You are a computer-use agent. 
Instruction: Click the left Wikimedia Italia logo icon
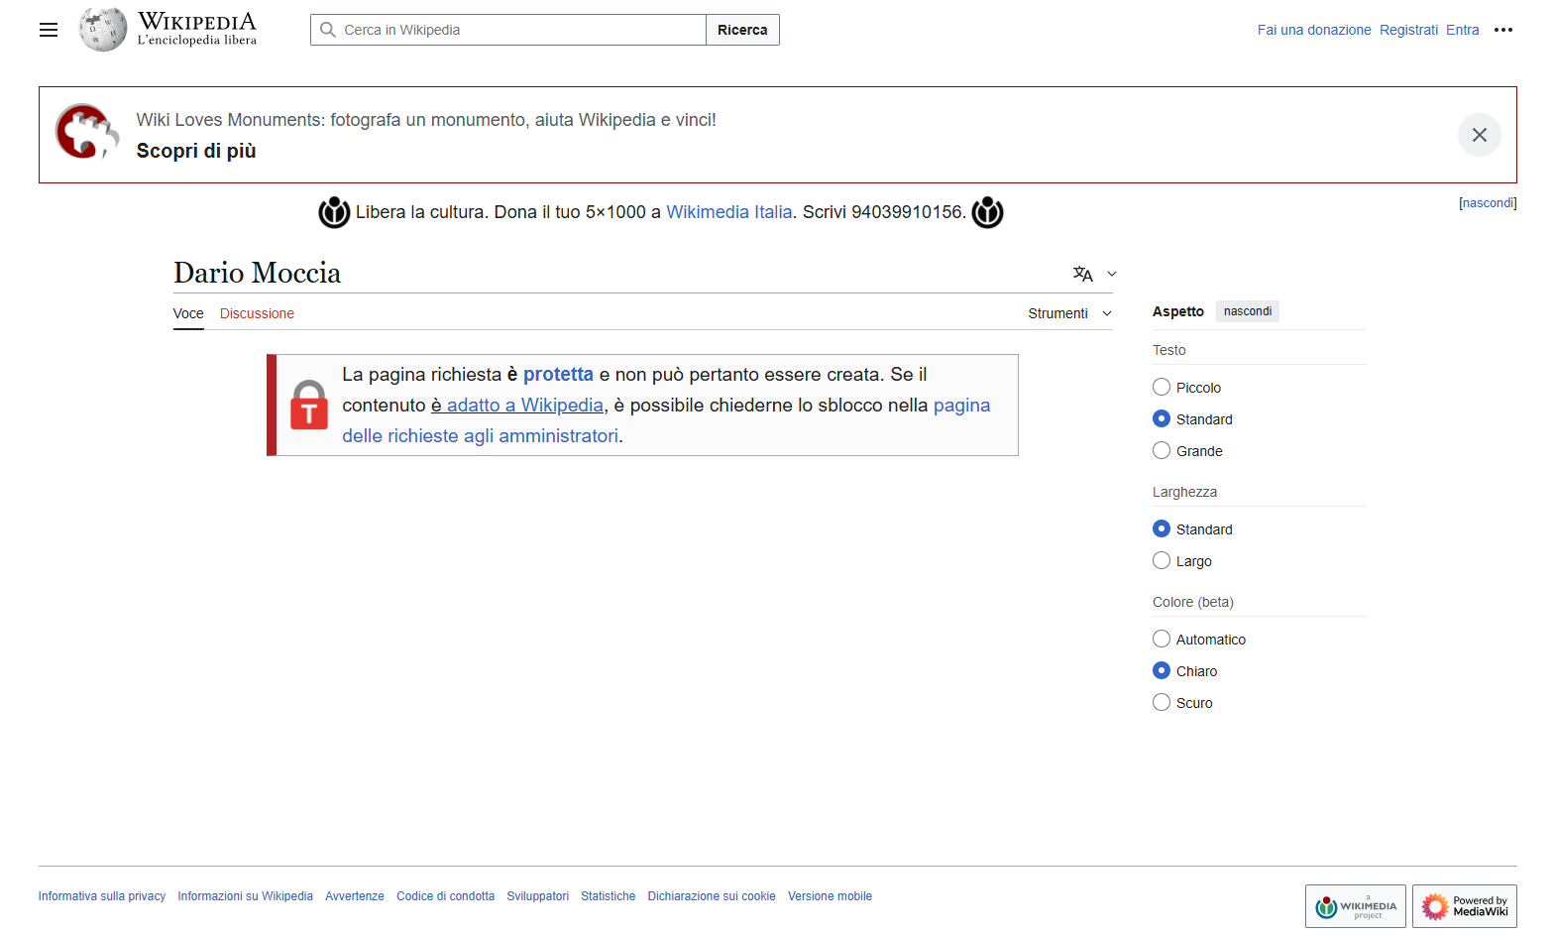tap(334, 212)
